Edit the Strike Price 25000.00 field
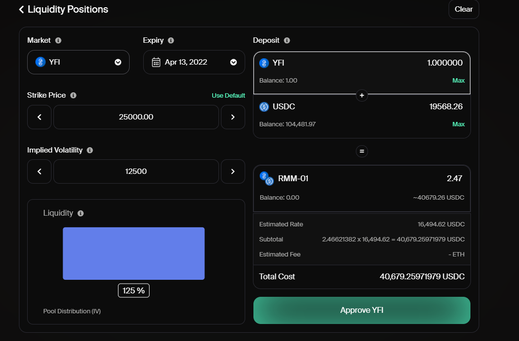 coord(136,117)
